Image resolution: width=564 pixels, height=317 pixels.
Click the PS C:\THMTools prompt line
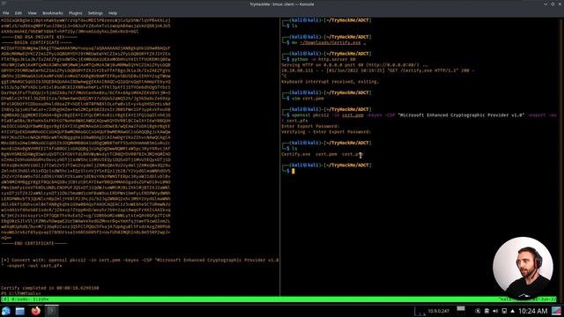(x=21, y=293)
